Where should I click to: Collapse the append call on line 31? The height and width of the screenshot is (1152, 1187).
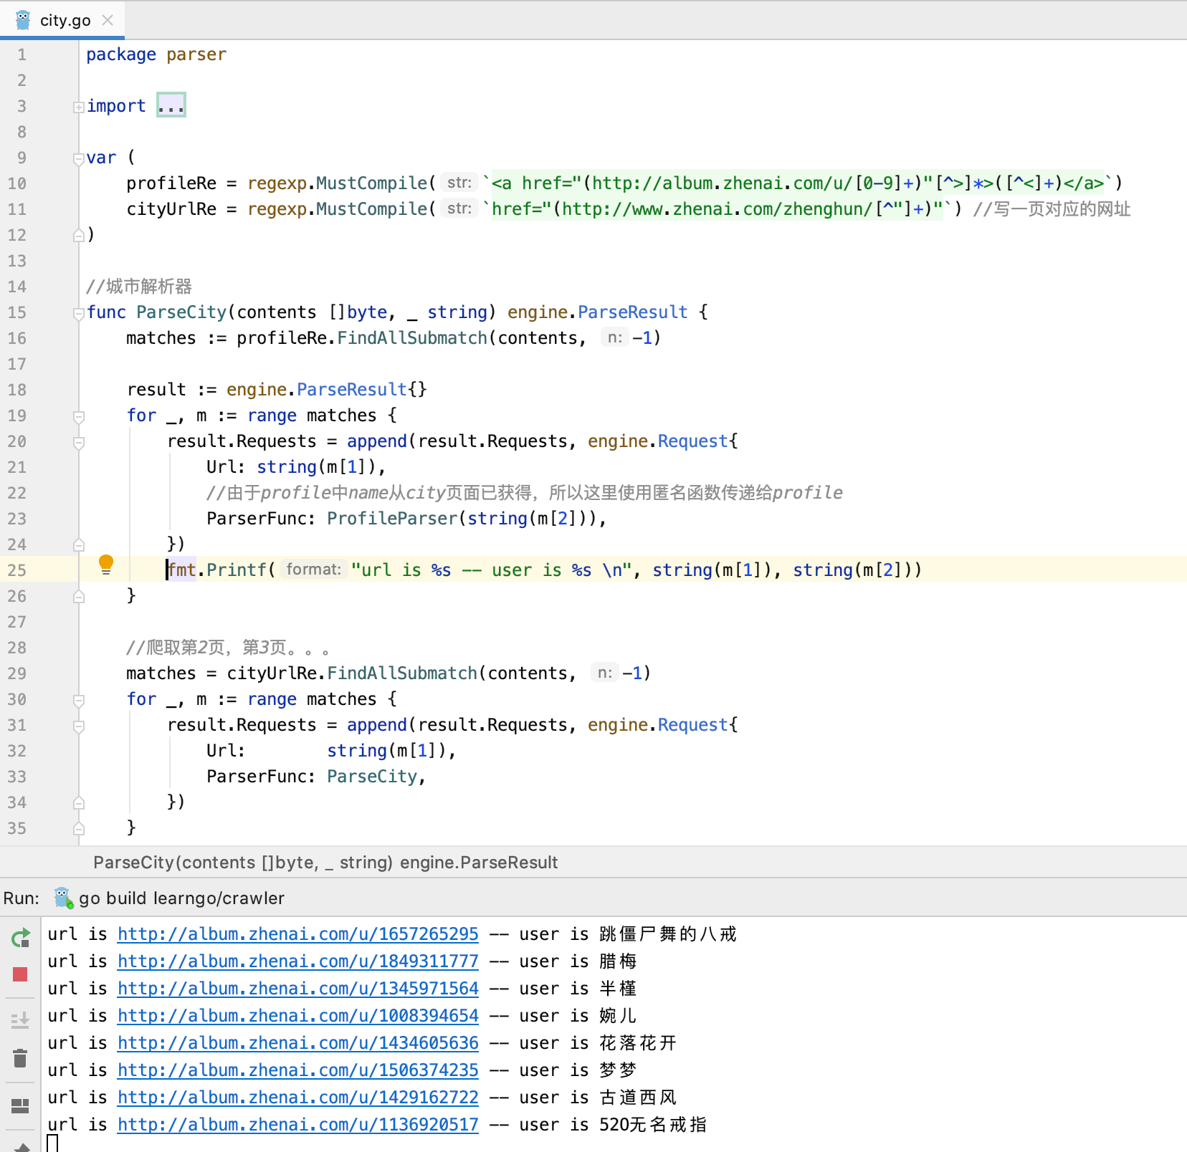pyautogui.click(x=79, y=726)
